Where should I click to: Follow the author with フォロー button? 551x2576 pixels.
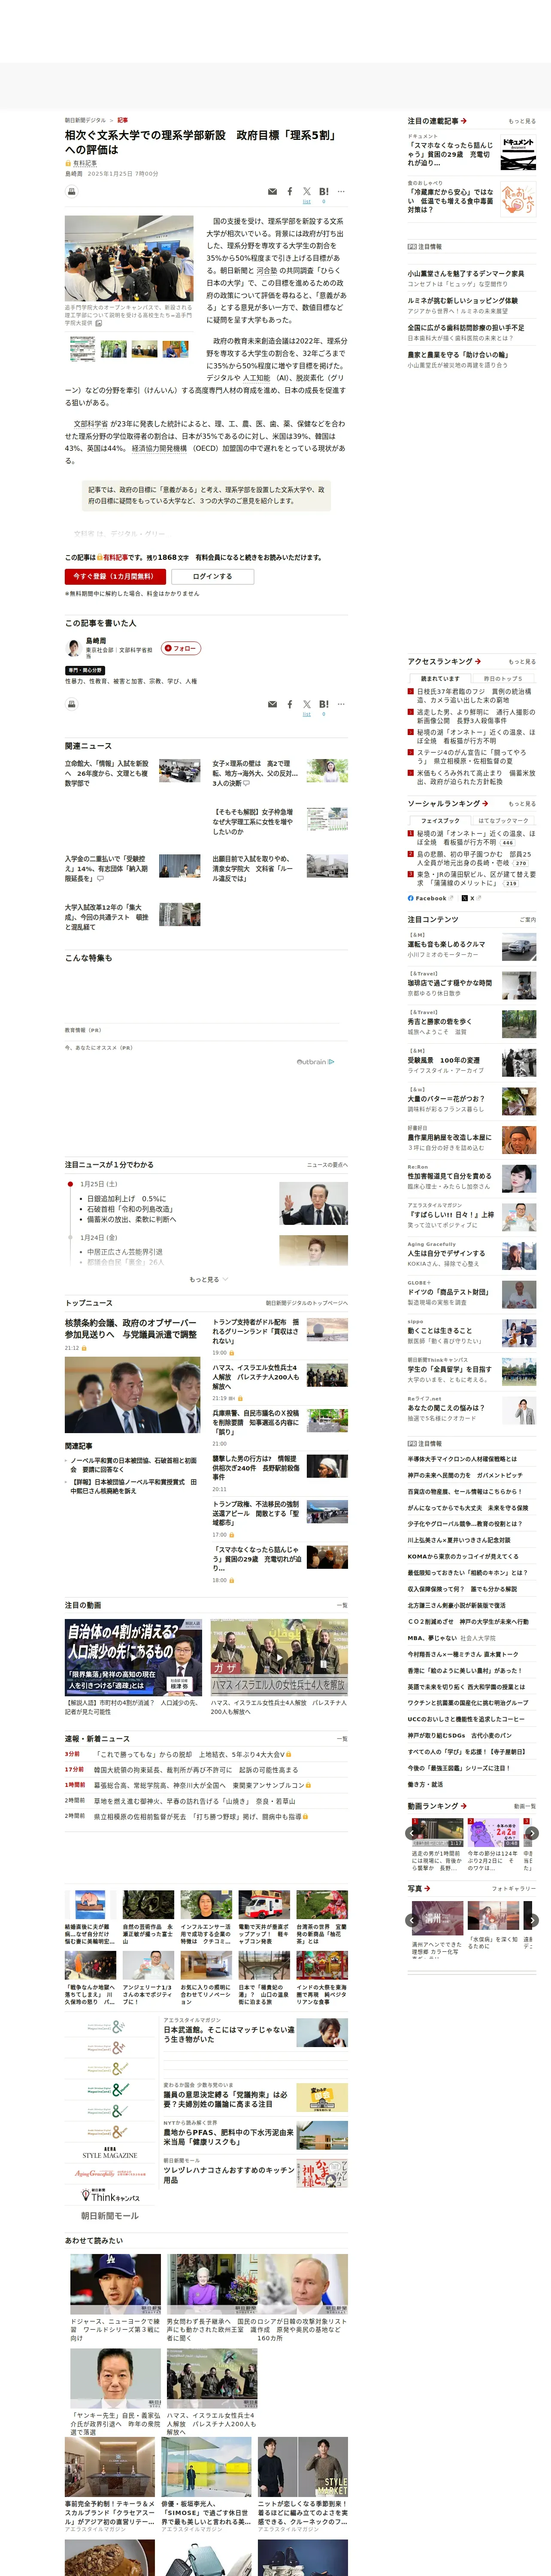point(181,648)
